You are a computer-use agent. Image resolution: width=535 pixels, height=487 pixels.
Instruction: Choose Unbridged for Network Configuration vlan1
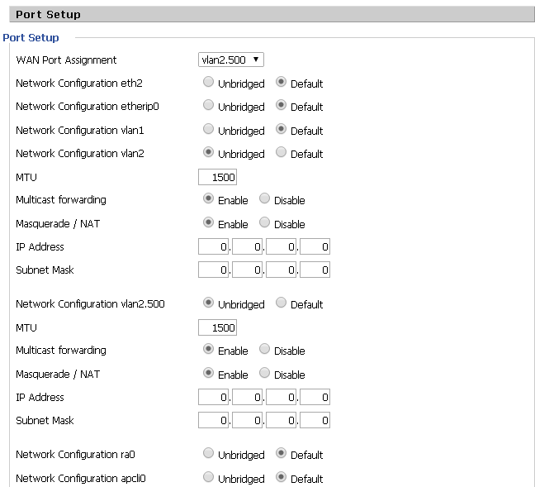click(x=208, y=129)
